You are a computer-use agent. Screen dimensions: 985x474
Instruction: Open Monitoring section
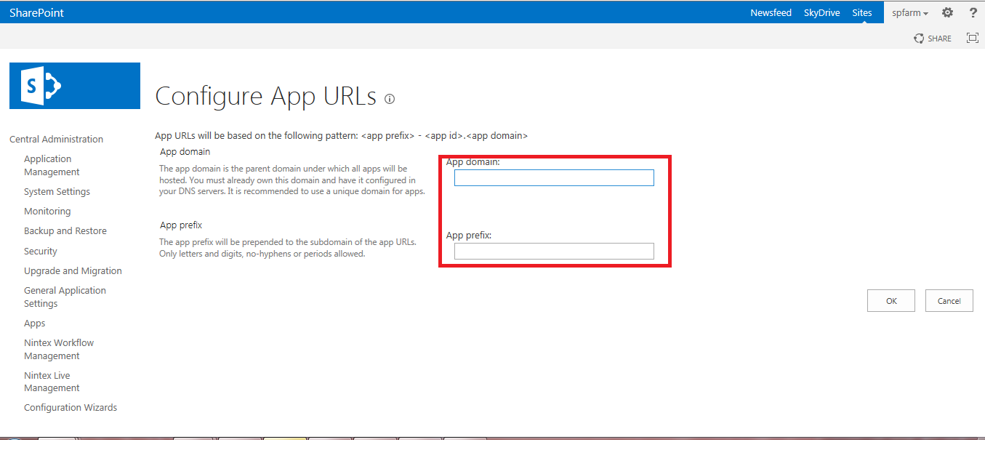click(47, 211)
